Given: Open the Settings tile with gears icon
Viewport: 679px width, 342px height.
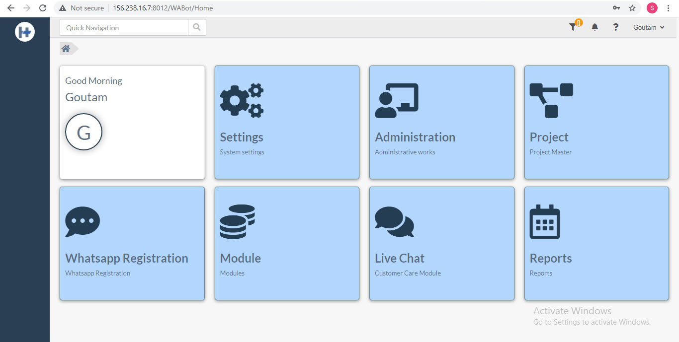Looking at the screenshot, I should [x=242, y=99].
